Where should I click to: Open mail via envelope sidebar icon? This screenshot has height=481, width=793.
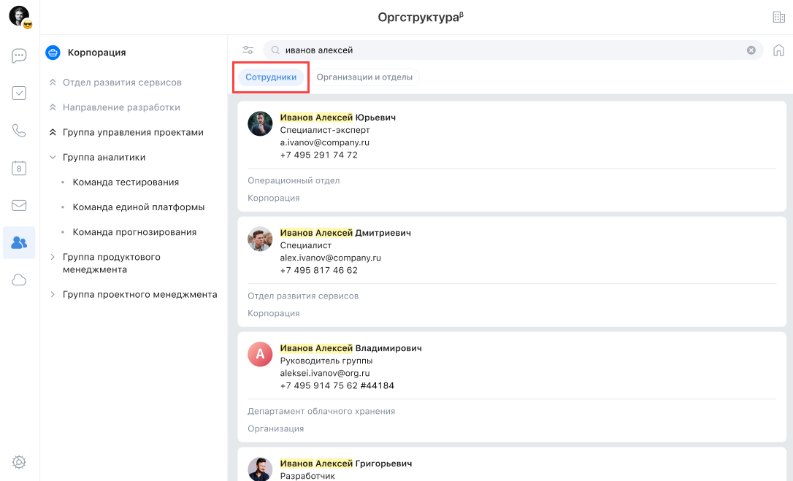(x=19, y=205)
